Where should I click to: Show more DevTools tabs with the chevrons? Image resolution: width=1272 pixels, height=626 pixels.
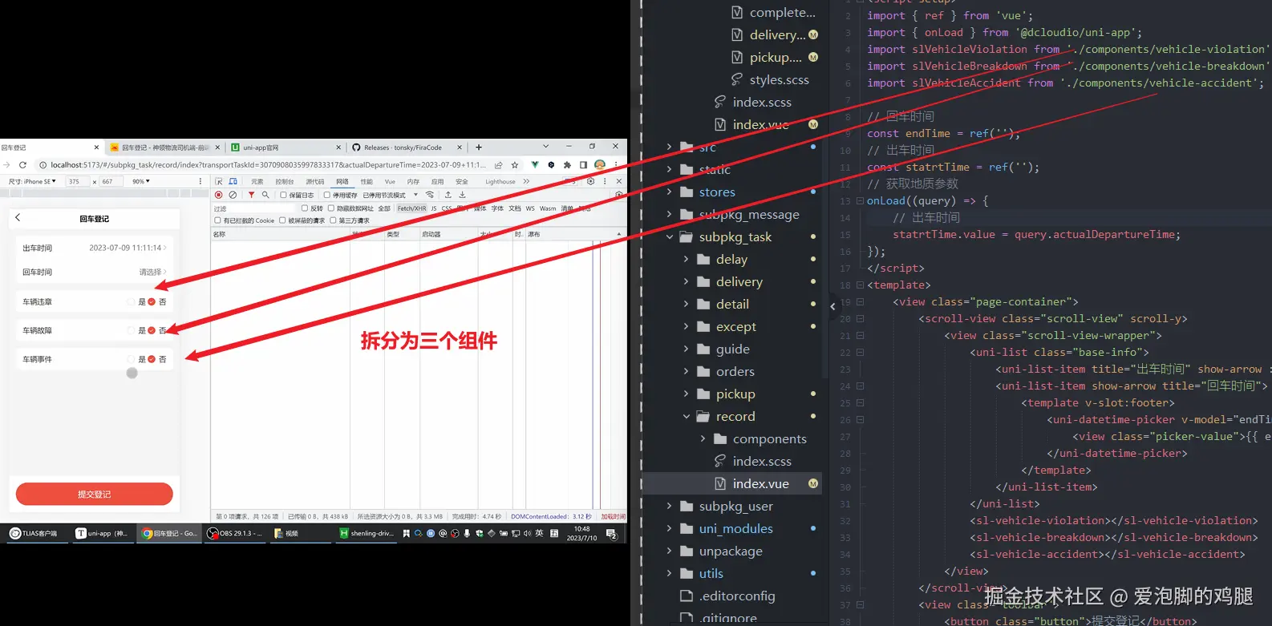click(x=526, y=182)
